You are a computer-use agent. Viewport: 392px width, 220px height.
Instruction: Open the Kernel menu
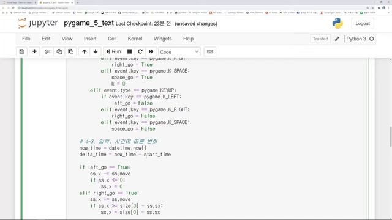pos(135,38)
